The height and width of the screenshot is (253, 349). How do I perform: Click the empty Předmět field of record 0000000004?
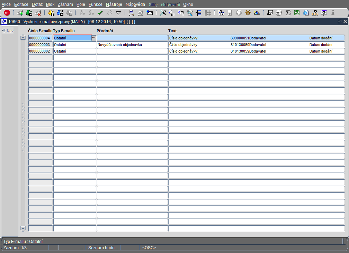(132, 38)
